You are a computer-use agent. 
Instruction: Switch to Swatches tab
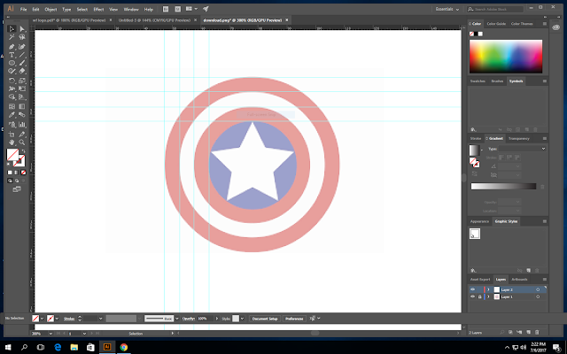click(478, 81)
